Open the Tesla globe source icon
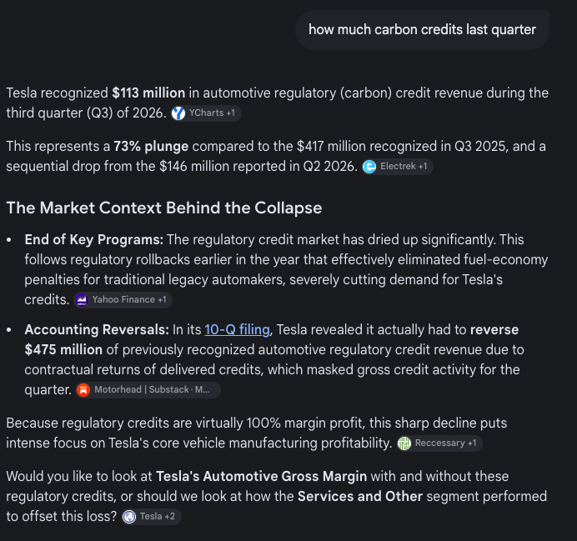Image resolution: width=577 pixels, height=541 pixels. click(129, 517)
